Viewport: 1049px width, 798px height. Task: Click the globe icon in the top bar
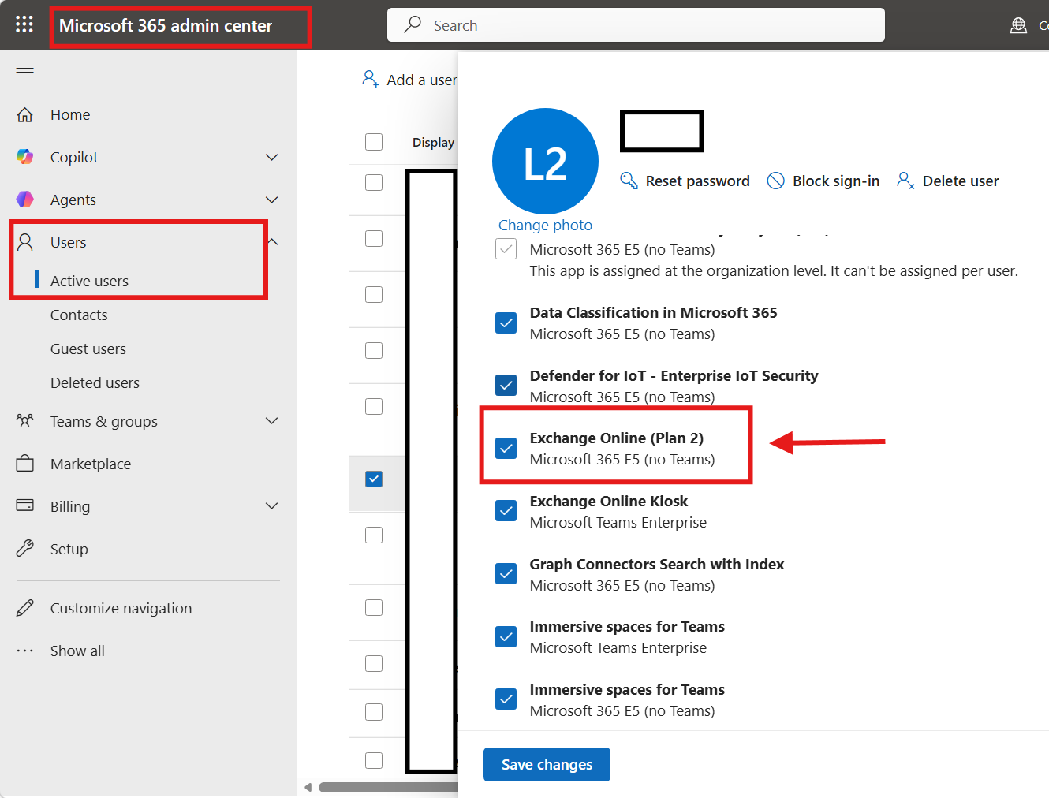tap(1019, 25)
